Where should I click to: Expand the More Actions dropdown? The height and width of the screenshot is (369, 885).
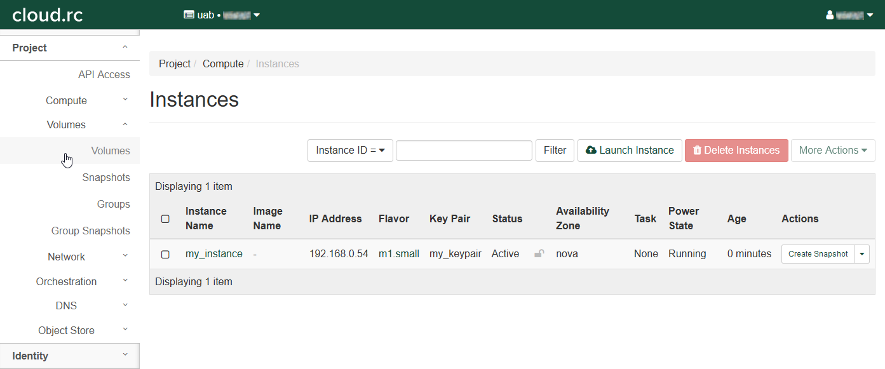pyautogui.click(x=832, y=151)
